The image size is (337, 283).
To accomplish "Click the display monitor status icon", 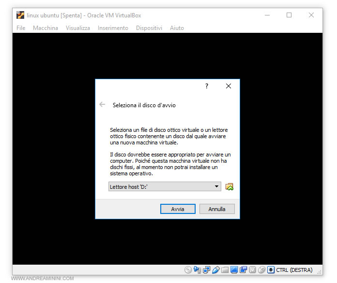I will tap(234, 270).
